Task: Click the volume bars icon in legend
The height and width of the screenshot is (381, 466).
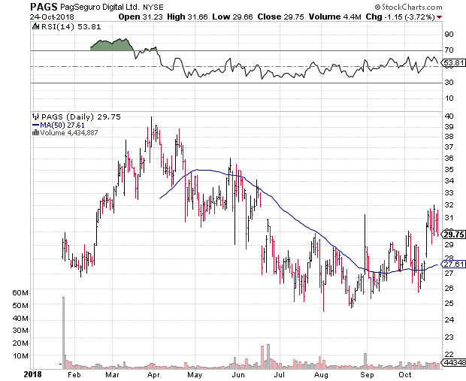Action: pyautogui.click(x=34, y=133)
